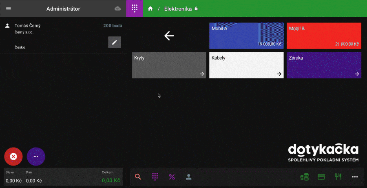
Task: Pay with cash coins icon
Action: click(304, 177)
